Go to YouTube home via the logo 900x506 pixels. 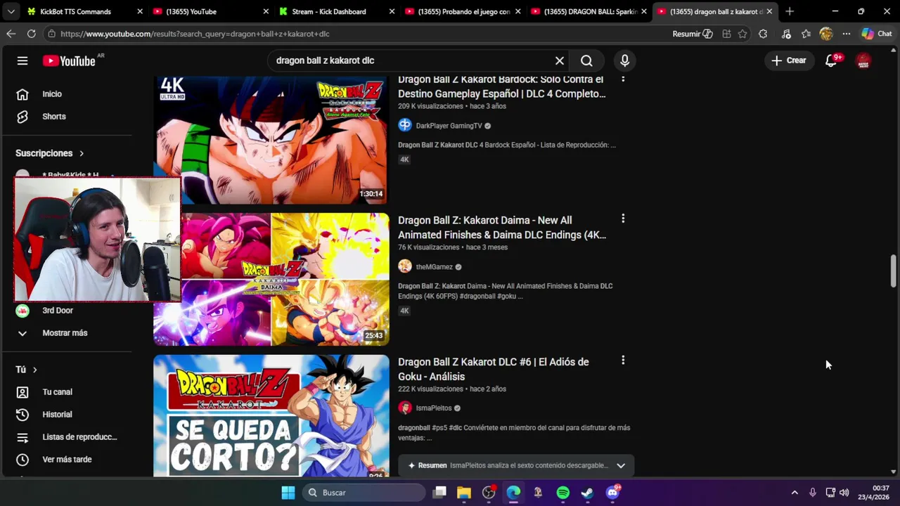[69, 61]
